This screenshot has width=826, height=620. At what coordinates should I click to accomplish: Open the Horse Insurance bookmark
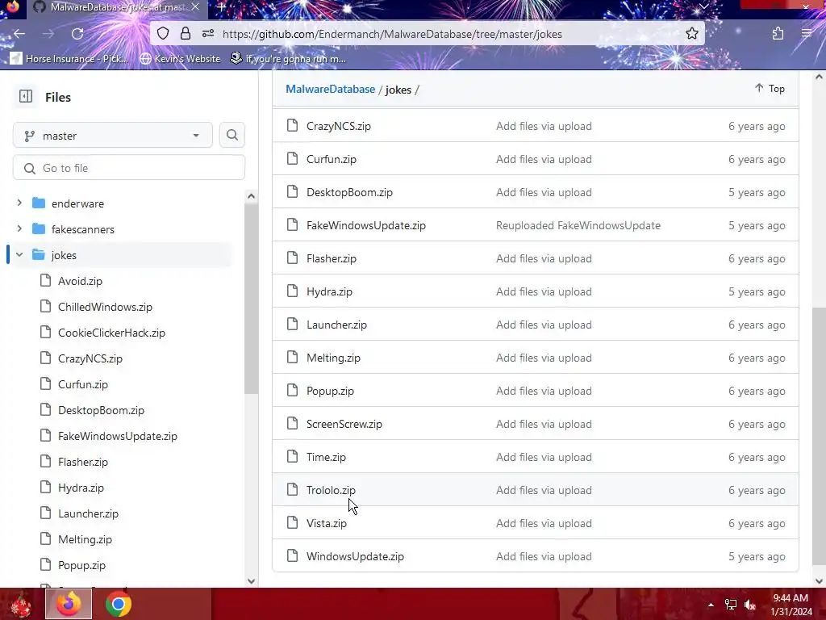point(70,58)
